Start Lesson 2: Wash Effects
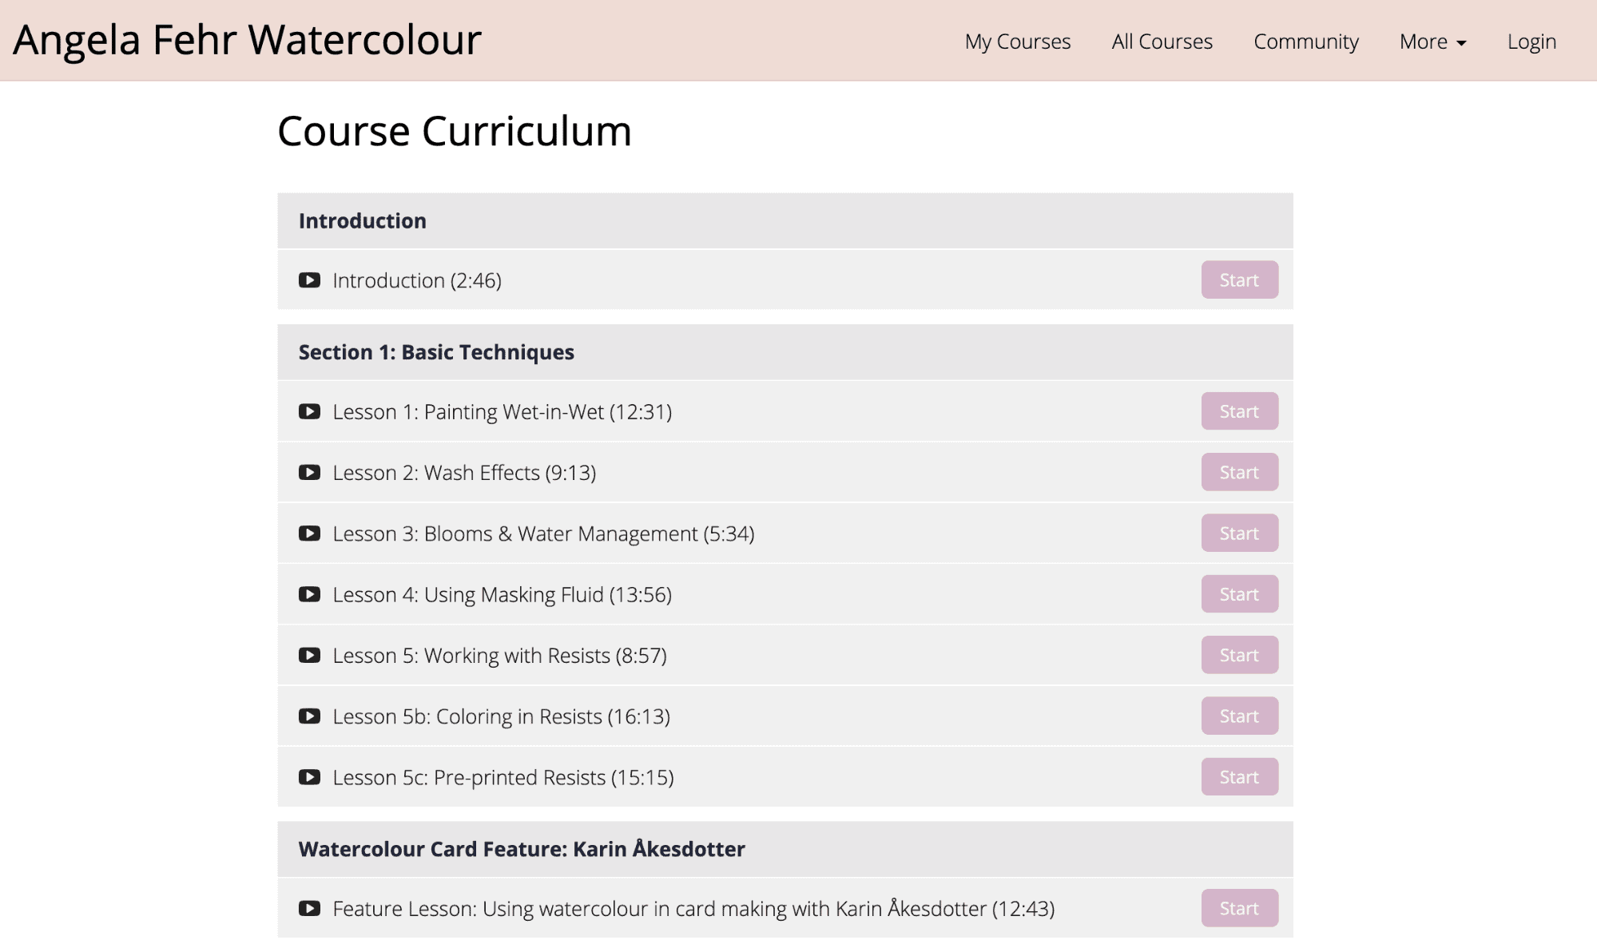Screen dimensions: 1597x948 pyautogui.click(x=1239, y=472)
